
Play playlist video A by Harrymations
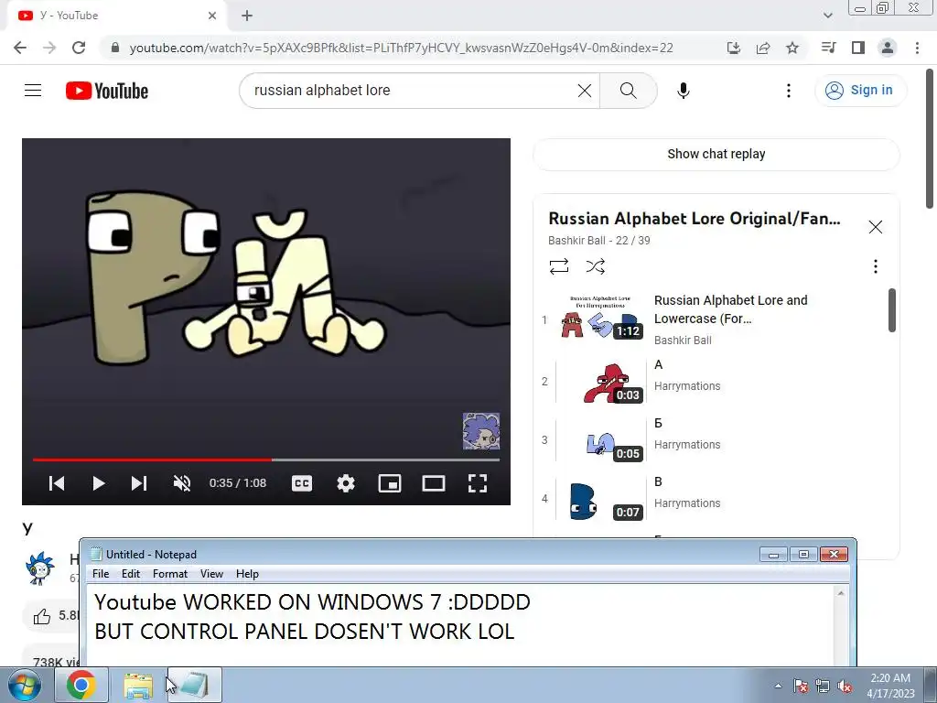pyautogui.click(x=715, y=381)
